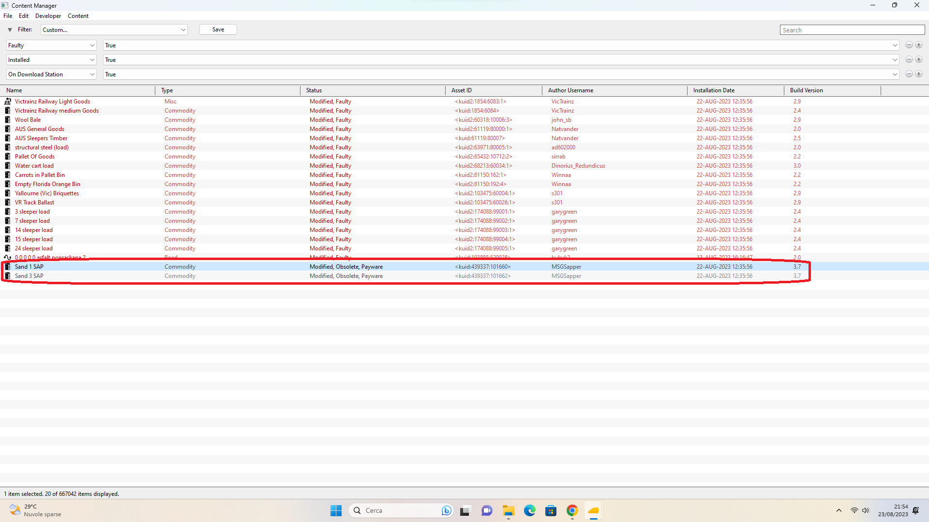Open the Content menu

pos(78,16)
